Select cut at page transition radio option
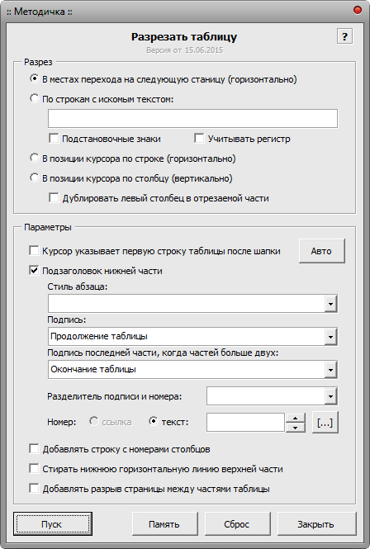The height and width of the screenshot is (549, 370). pyautogui.click(x=34, y=78)
